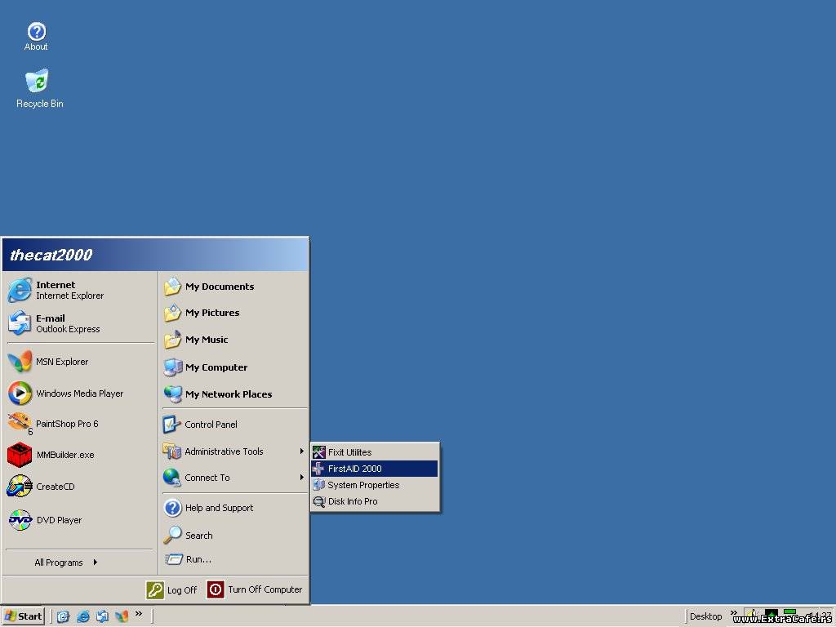Open Outlook Express E-mail entry
Screen dimensions: 836x627
[x=67, y=323]
